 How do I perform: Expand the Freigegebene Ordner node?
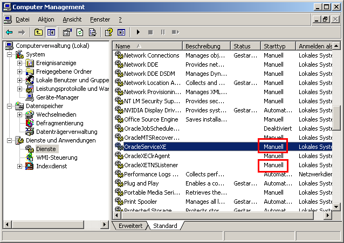tap(20, 72)
